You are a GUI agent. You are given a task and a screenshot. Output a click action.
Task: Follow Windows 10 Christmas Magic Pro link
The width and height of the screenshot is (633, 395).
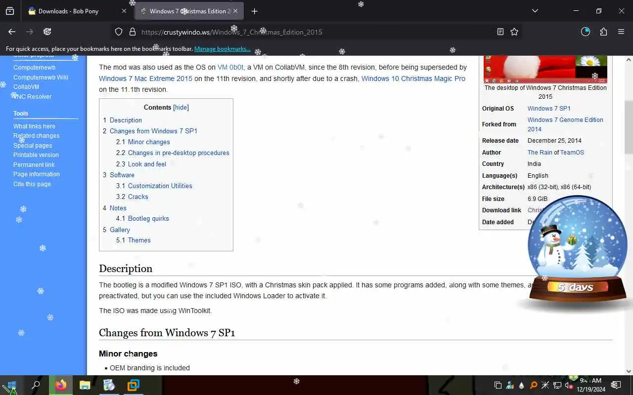point(413,79)
